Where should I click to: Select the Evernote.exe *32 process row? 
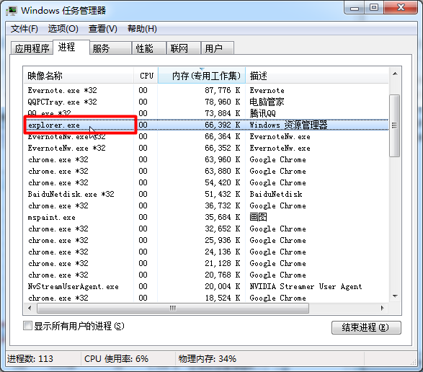tap(206, 90)
